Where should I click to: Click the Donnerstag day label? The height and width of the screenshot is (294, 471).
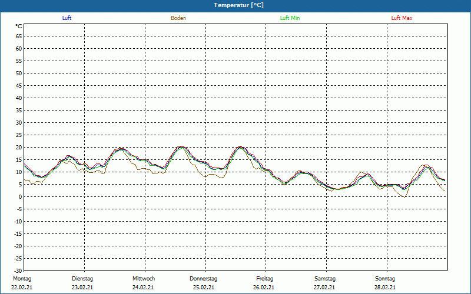[x=203, y=279]
